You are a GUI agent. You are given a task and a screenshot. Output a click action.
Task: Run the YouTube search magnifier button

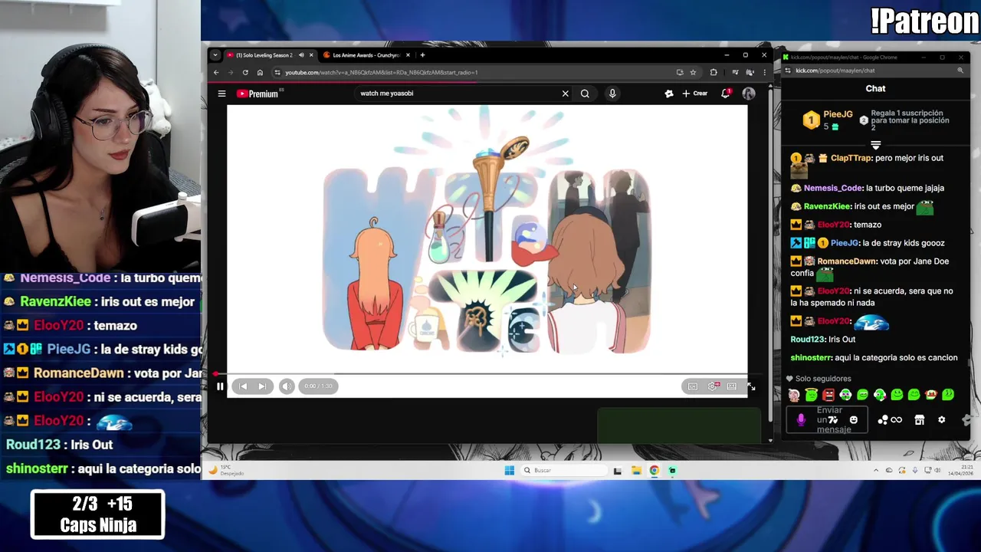click(585, 94)
